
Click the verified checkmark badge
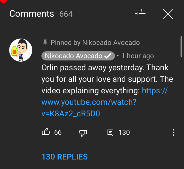(108, 56)
